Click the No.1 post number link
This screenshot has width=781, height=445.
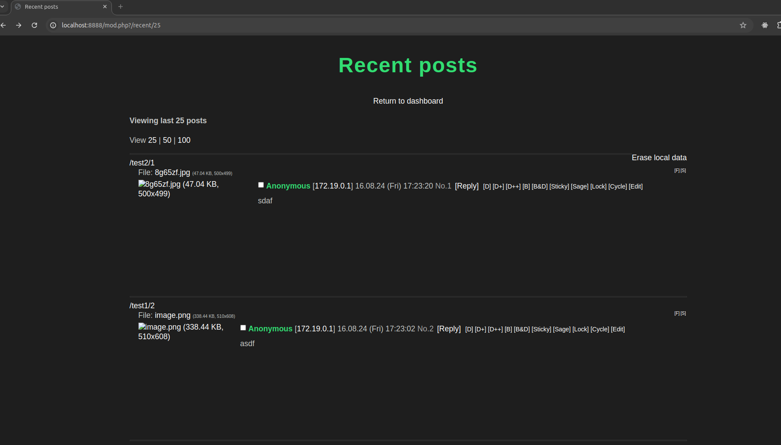click(x=443, y=186)
